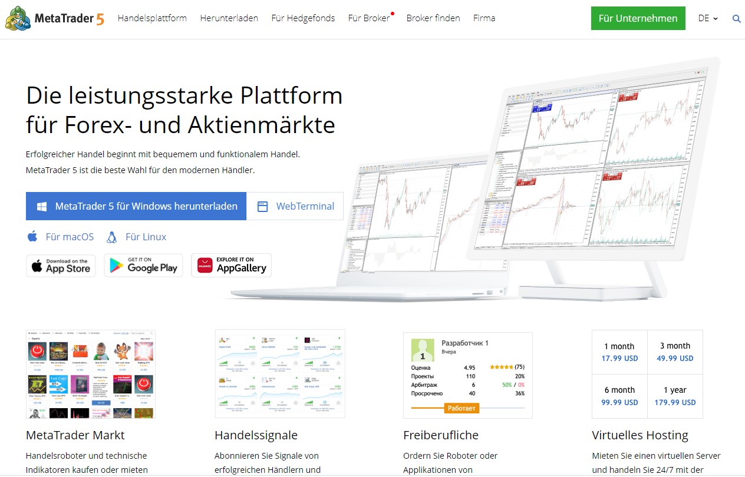Select the 1 year 179.99 USD plan
This screenshot has height=477, width=745.
pyautogui.click(x=675, y=396)
